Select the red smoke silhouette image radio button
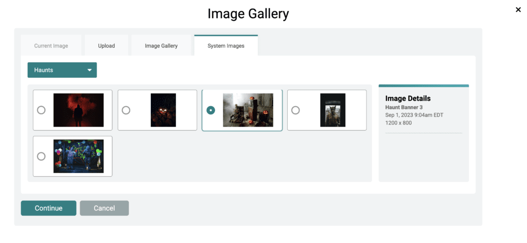This screenshot has width=527, height=243. tap(41, 110)
